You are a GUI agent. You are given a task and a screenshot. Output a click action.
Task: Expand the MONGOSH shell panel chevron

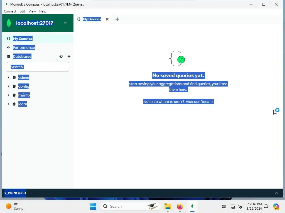coord(276,193)
